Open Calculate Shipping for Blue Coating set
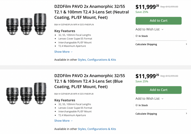The image size is (191, 134). pyautogui.click(x=146, y=114)
